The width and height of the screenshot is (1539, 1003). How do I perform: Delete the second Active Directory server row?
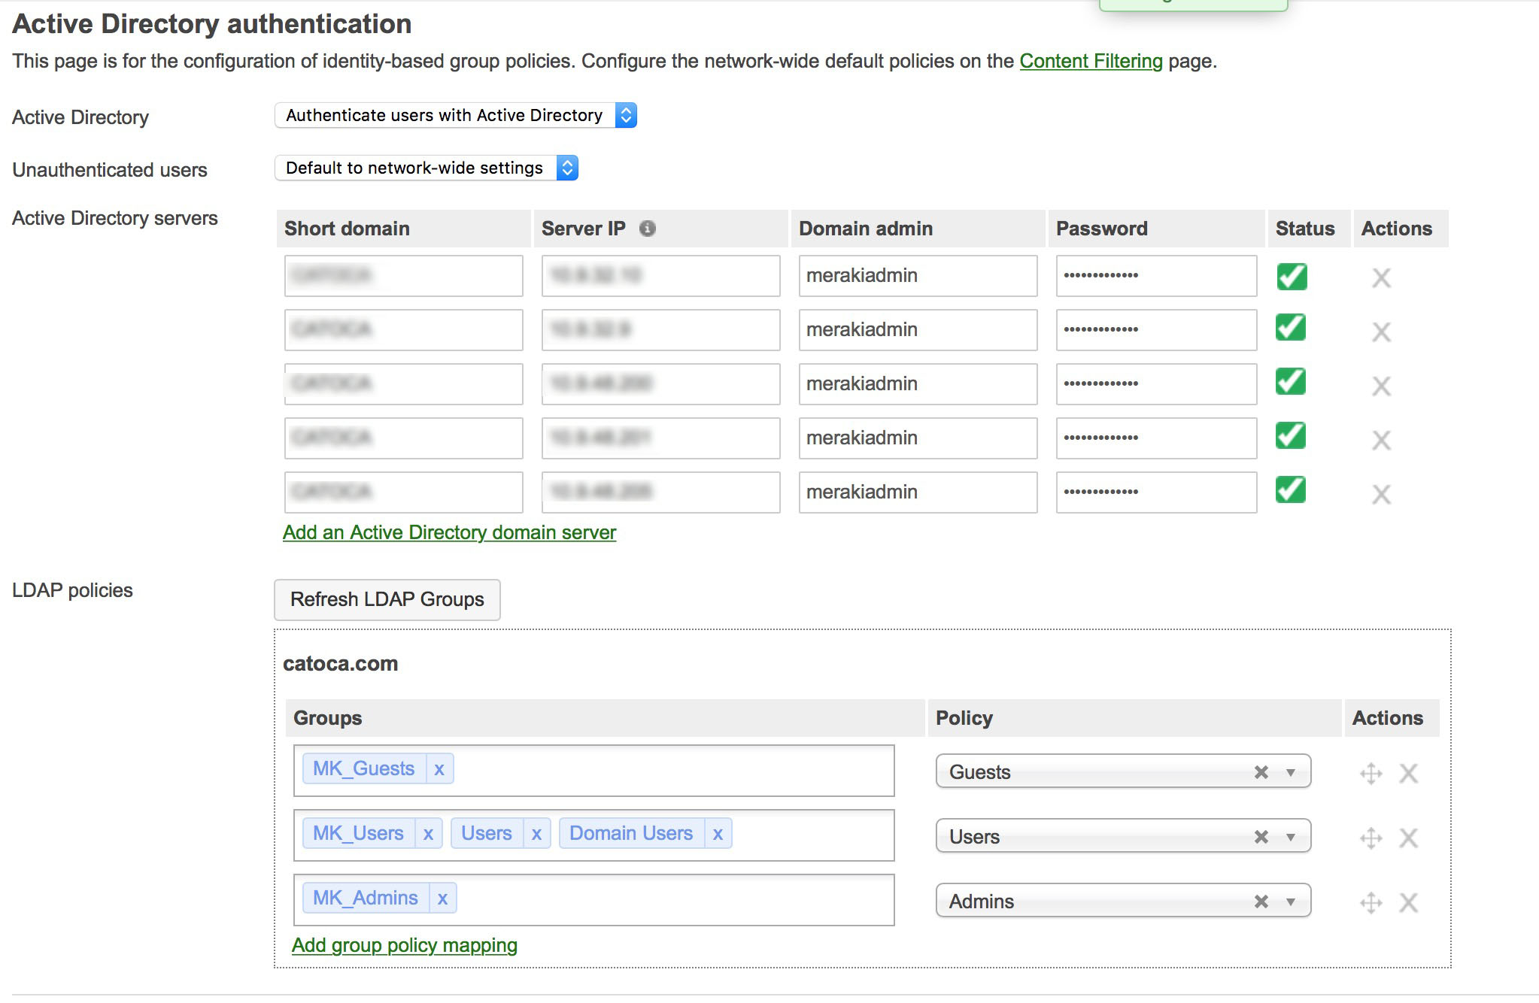point(1381,332)
